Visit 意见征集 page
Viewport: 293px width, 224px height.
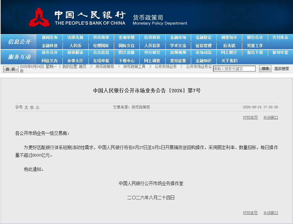pyautogui.click(x=178, y=61)
